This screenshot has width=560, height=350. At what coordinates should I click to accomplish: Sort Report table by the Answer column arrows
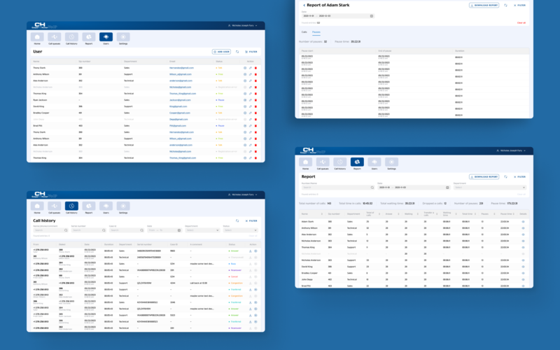click(x=398, y=214)
